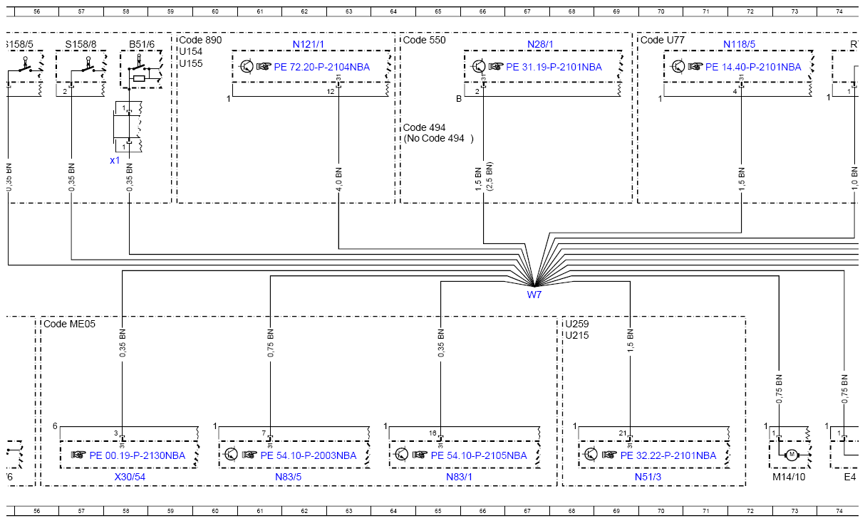This screenshot has height=523, width=865.
Task: Click the "Code 890" text
Action: (200, 40)
